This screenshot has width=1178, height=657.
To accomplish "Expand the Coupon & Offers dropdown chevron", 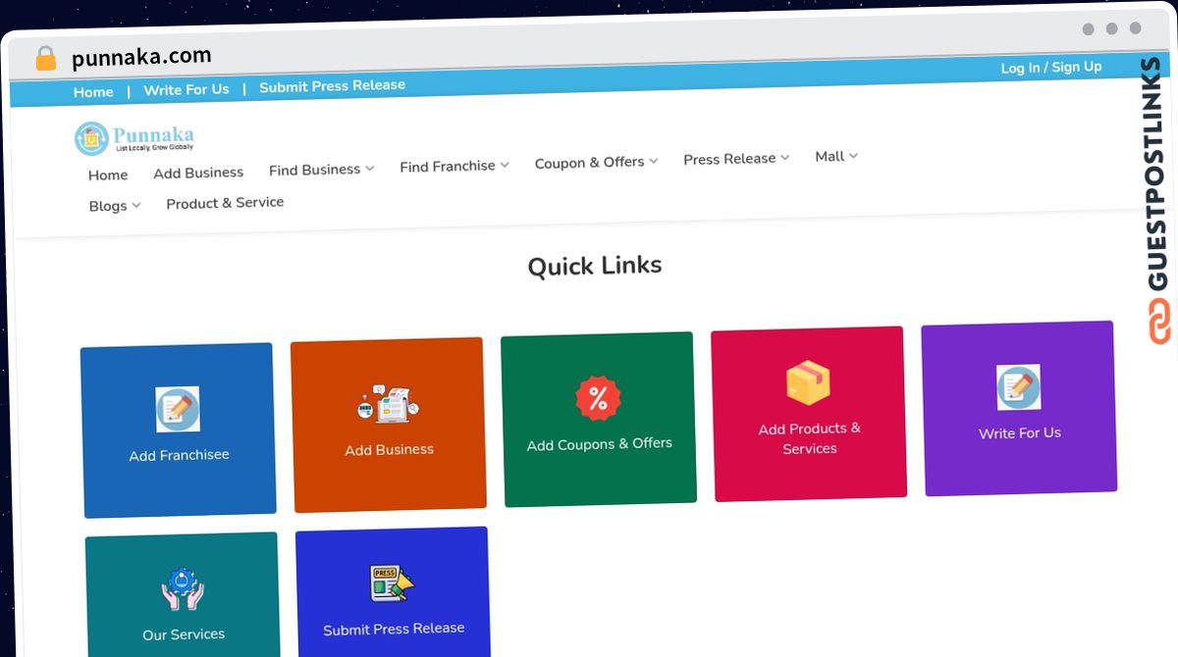I will [654, 161].
